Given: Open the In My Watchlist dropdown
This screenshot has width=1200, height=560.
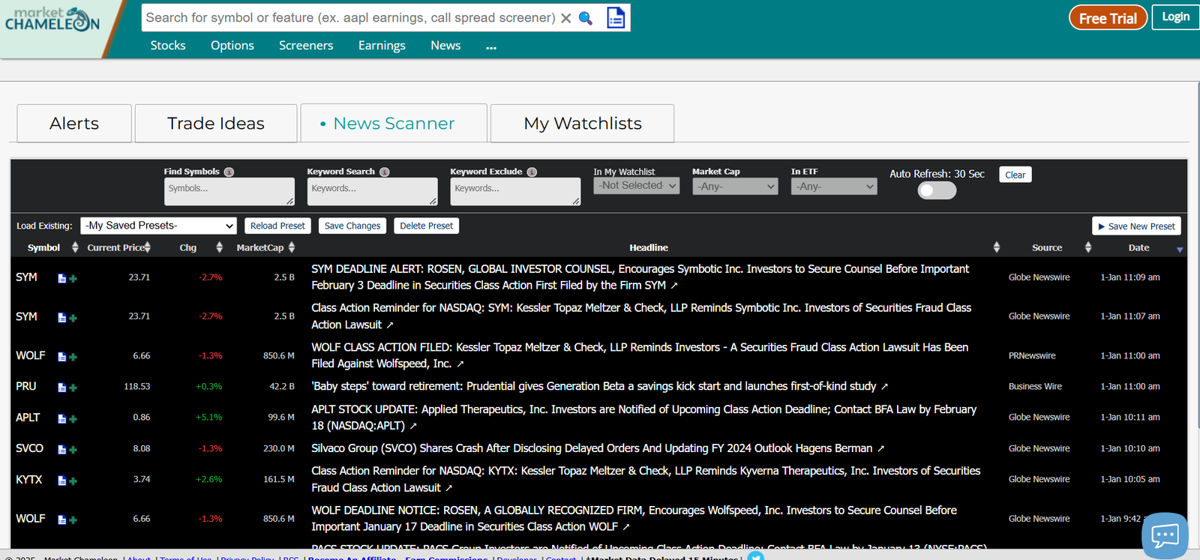Looking at the screenshot, I should coord(636,186).
